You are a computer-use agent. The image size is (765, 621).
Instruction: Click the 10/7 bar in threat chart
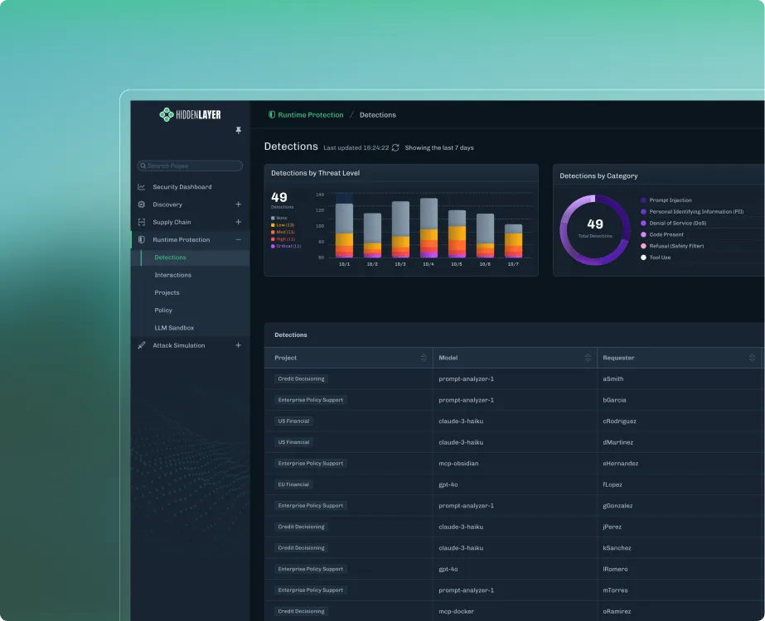(x=513, y=241)
